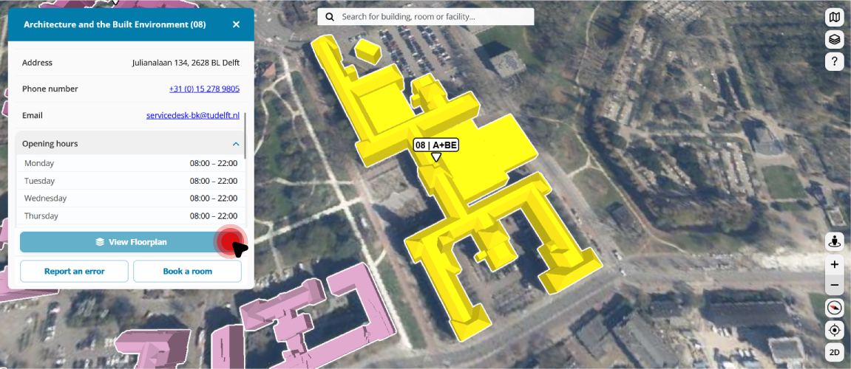Select the Tuesday opening hours row
This screenshot has height=369, width=851.
coord(131,181)
